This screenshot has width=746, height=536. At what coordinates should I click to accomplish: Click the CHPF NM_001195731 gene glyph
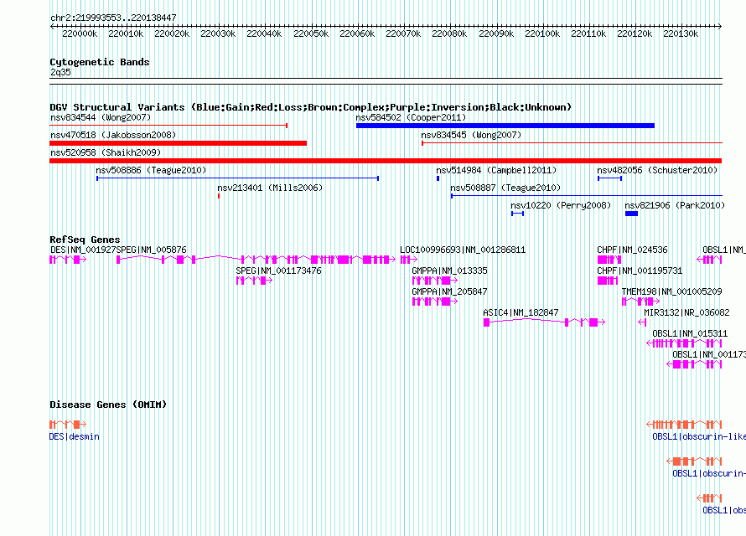point(608,281)
